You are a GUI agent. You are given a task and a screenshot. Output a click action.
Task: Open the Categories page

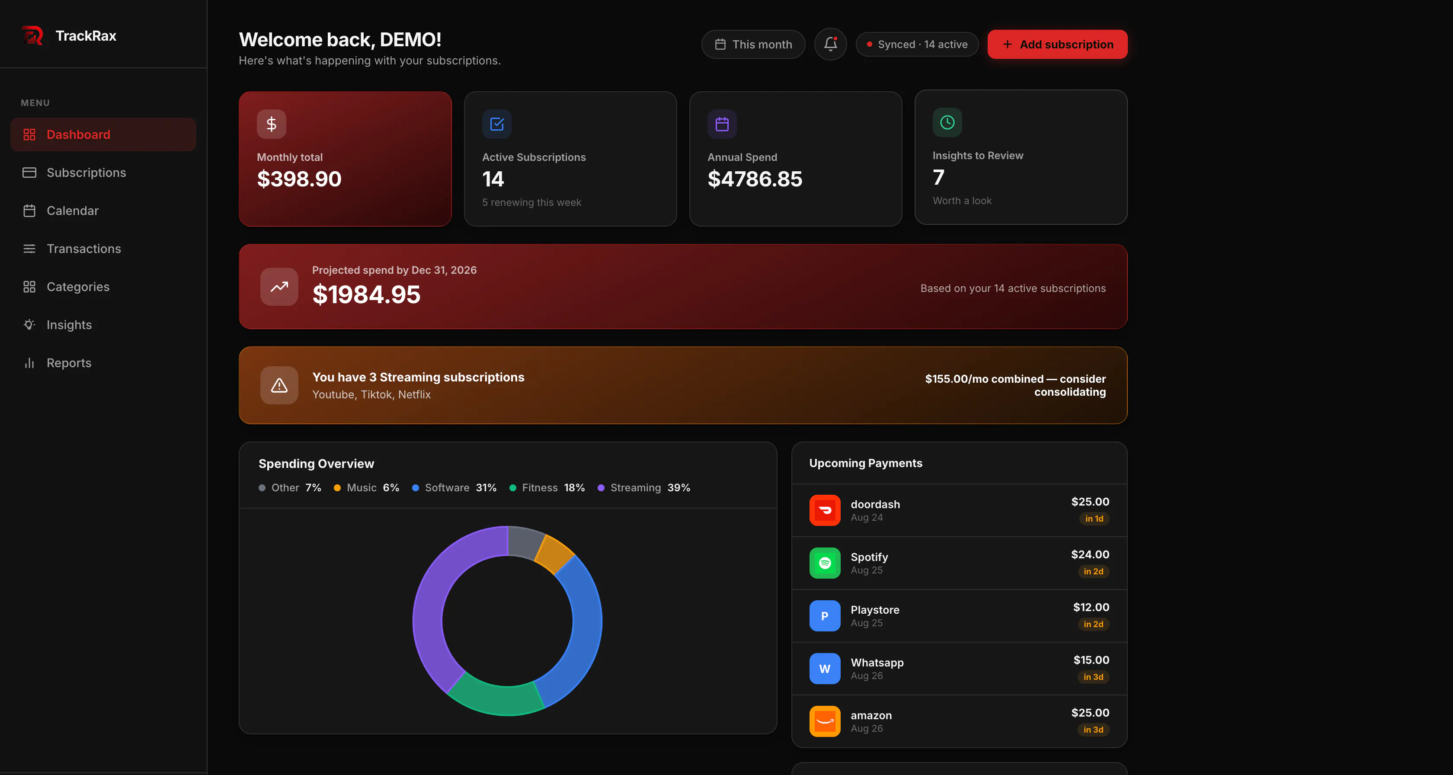[x=103, y=287]
